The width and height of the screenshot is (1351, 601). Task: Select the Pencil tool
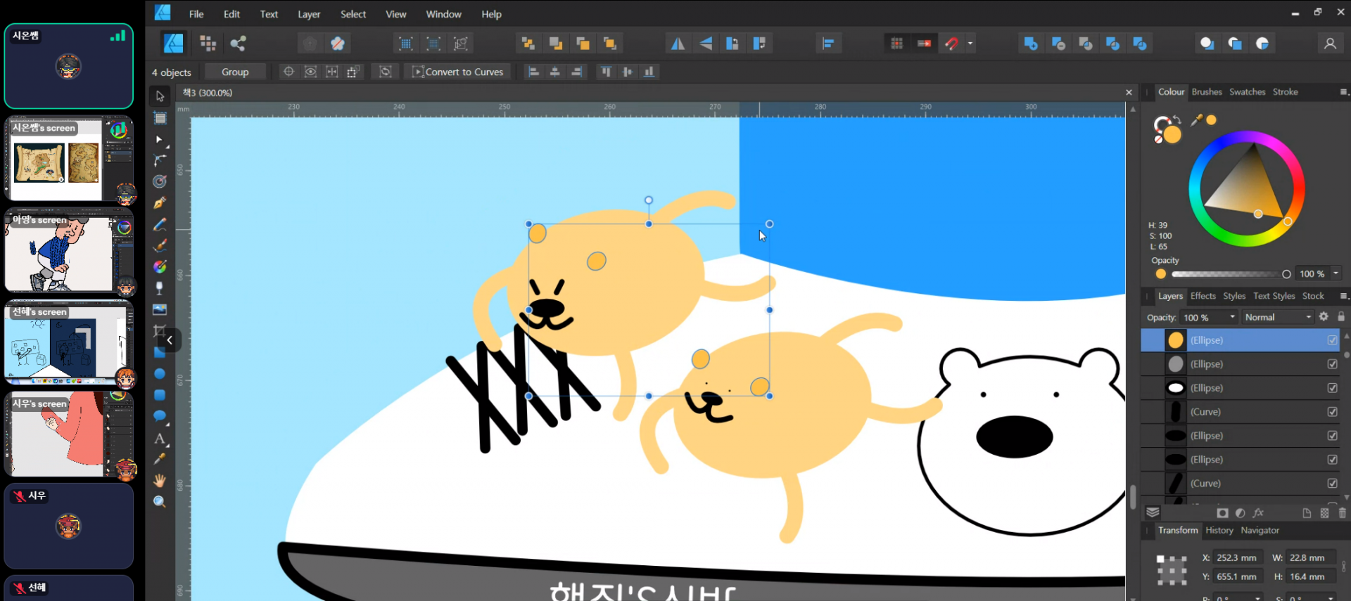click(x=160, y=224)
